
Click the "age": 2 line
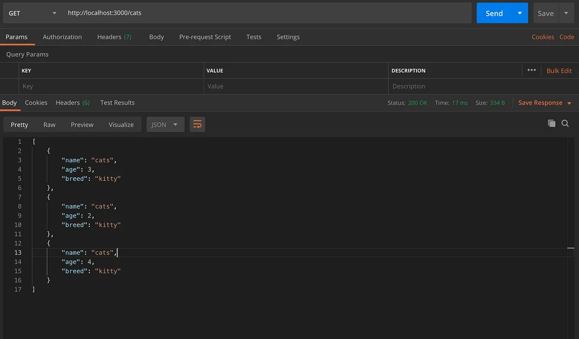pos(78,216)
